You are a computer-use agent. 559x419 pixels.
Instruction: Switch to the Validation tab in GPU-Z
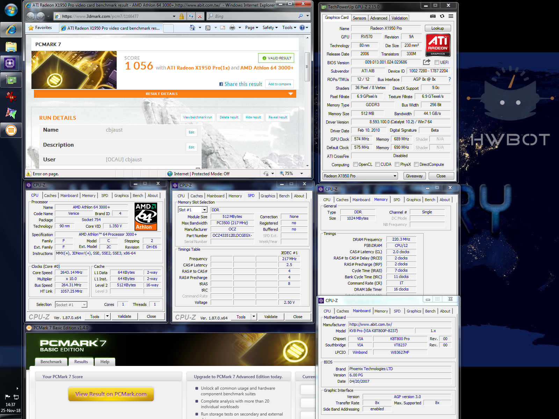pos(399,18)
